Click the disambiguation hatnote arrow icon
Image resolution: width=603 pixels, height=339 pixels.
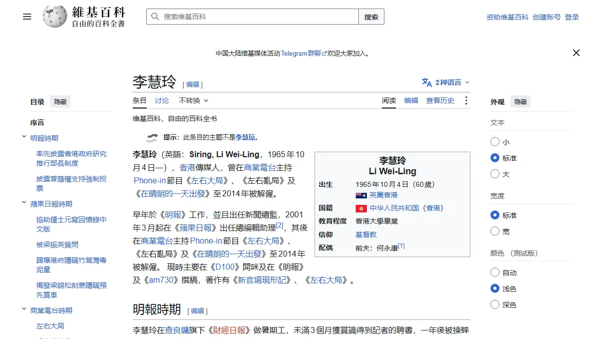pos(152,138)
